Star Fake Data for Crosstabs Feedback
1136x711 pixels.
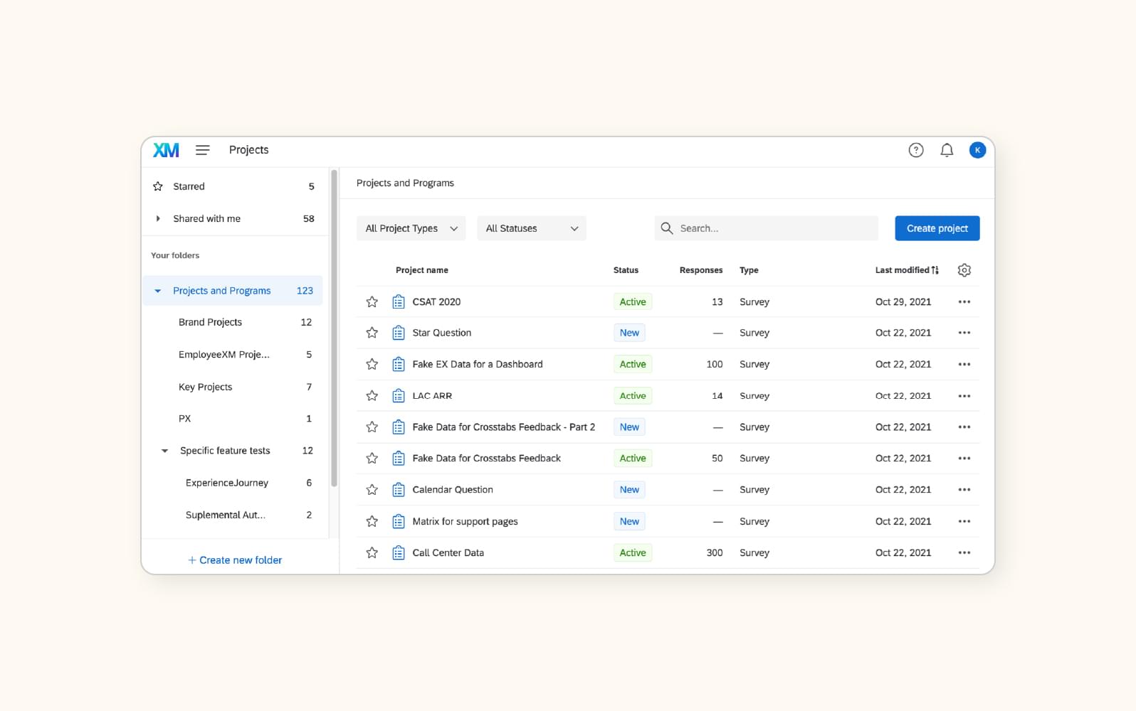coord(372,459)
